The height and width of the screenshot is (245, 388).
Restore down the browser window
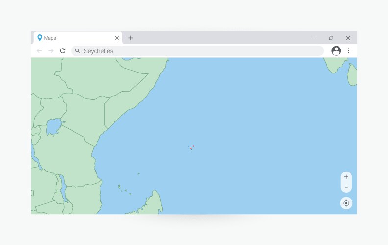click(331, 38)
